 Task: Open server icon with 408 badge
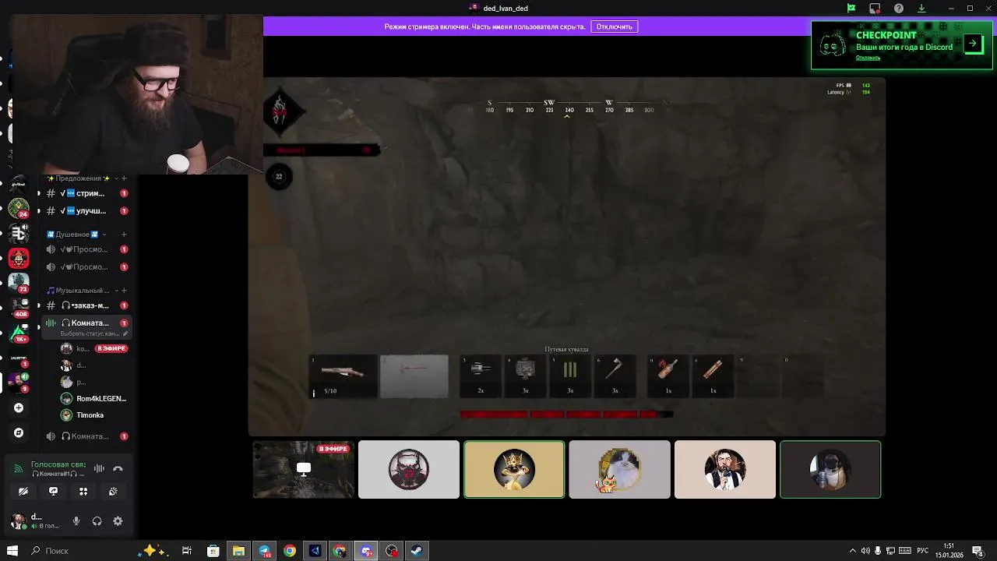pyautogui.click(x=19, y=308)
